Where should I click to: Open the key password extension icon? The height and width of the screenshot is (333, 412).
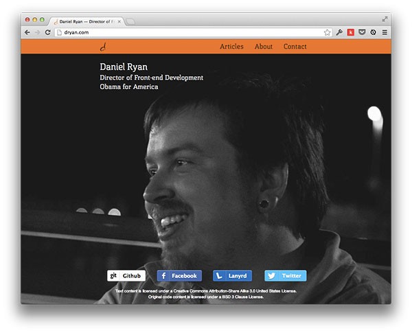[x=339, y=32]
